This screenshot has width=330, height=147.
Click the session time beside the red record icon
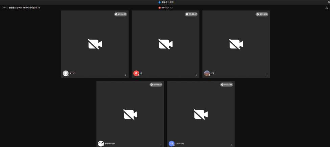coord(165,7)
